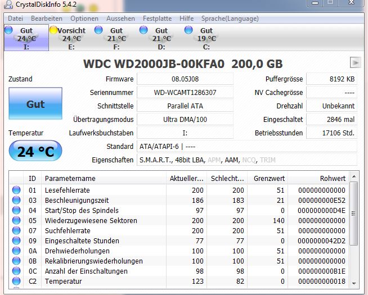
Task: Click the blue status orb of drive C:
Action: (x=189, y=30)
